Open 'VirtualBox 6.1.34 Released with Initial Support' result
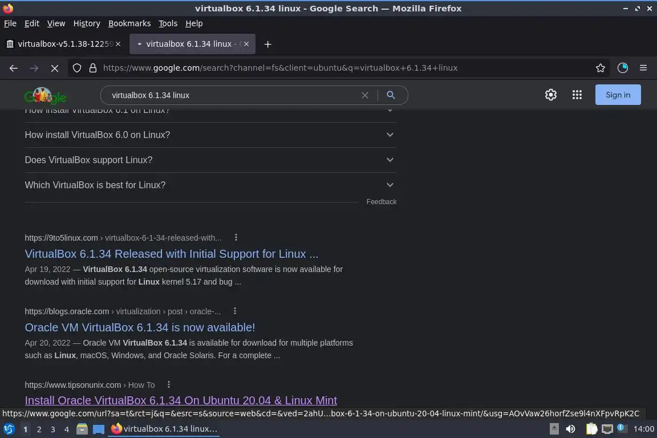Viewport: 657px width, 438px height. (x=171, y=254)
